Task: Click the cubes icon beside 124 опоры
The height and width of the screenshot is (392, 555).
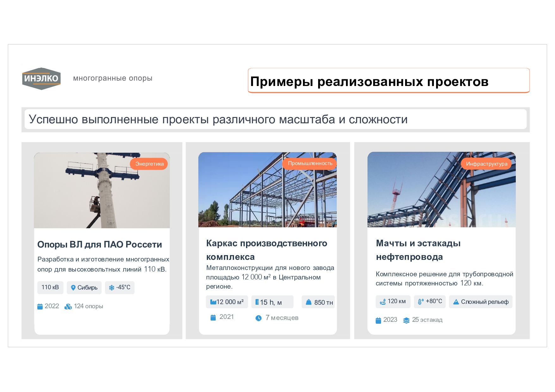Action: (x=68, y=306)
